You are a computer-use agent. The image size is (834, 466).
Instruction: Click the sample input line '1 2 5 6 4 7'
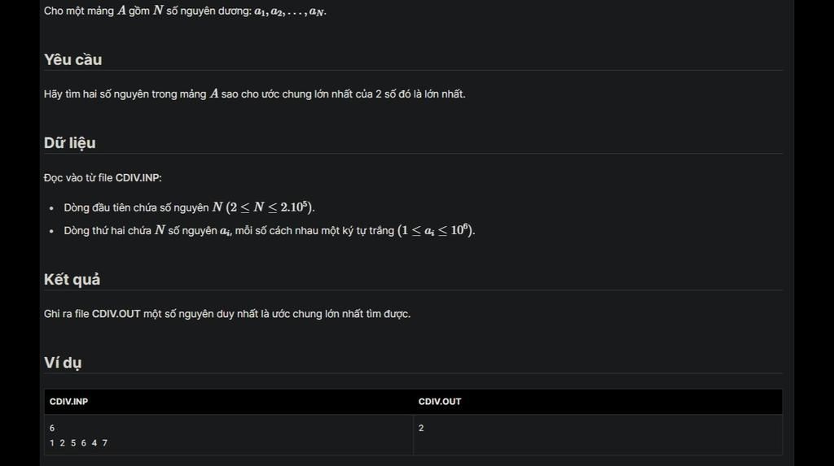(x=78, y=442)
